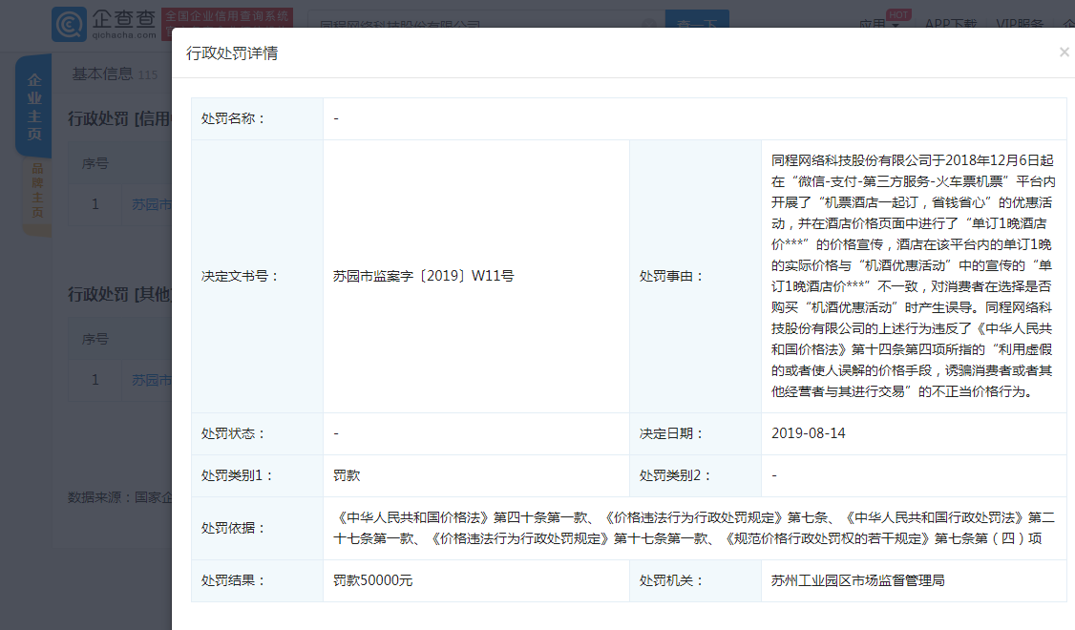
Task: Click the 数据来源 note in the background page
Action: pos(119,497)
